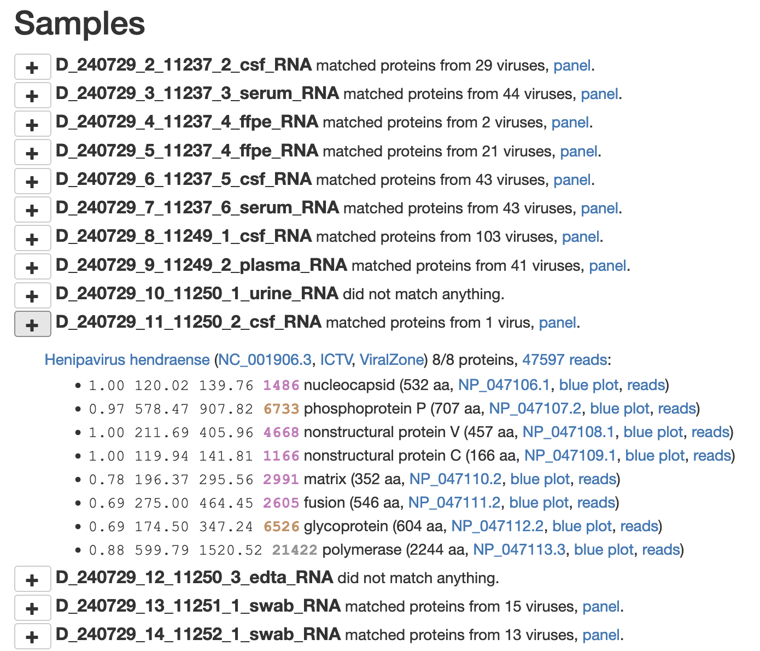Collapse sample D_240729_11_11250_2_csf_RNA using its toggle button
This screenshot has width=760, height=651.
(x=32, y=324)
